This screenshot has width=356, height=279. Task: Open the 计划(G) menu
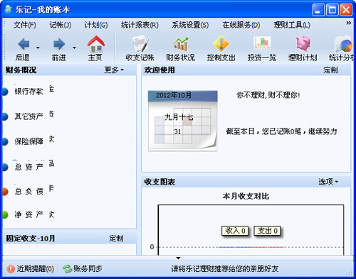coord(96,25)
